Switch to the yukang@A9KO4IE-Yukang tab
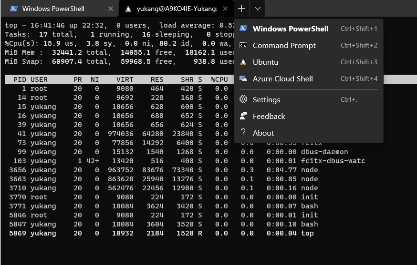417x265 pixels. coord(177,9)
